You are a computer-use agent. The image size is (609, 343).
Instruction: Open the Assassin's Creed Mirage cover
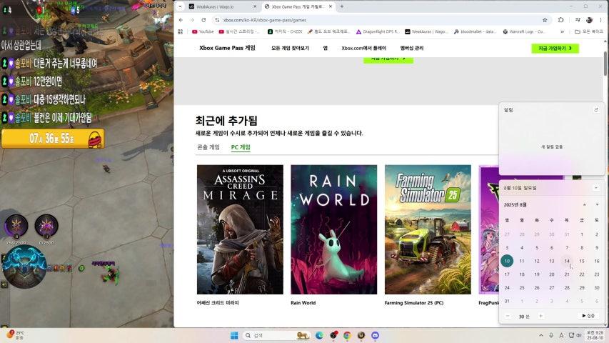240,229
